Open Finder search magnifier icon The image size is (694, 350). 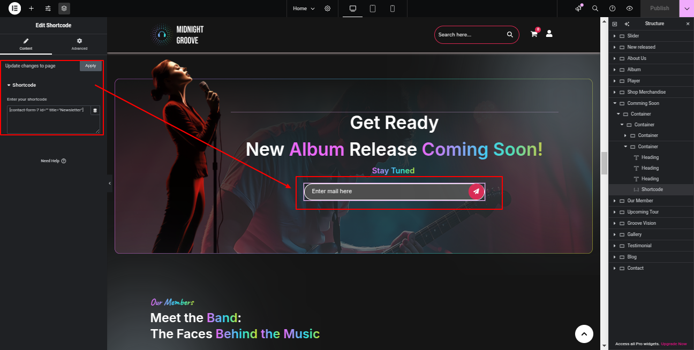(595, 9)
